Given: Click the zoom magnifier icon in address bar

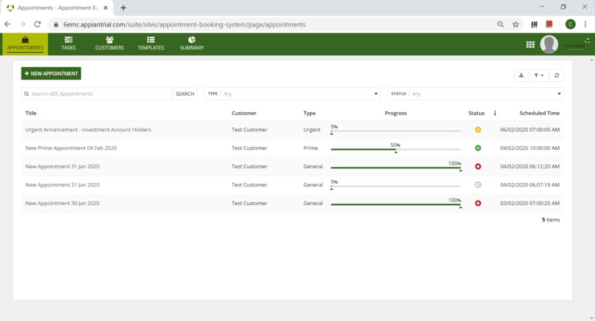Looking at the screenshot, I should 501,24.
